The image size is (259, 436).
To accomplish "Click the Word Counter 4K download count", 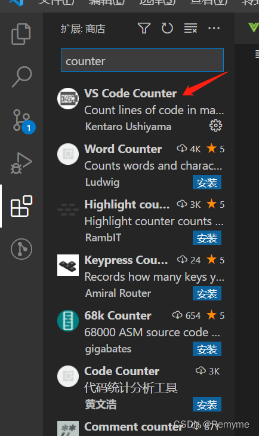I will pyautogui.click(x=189, y=149).
